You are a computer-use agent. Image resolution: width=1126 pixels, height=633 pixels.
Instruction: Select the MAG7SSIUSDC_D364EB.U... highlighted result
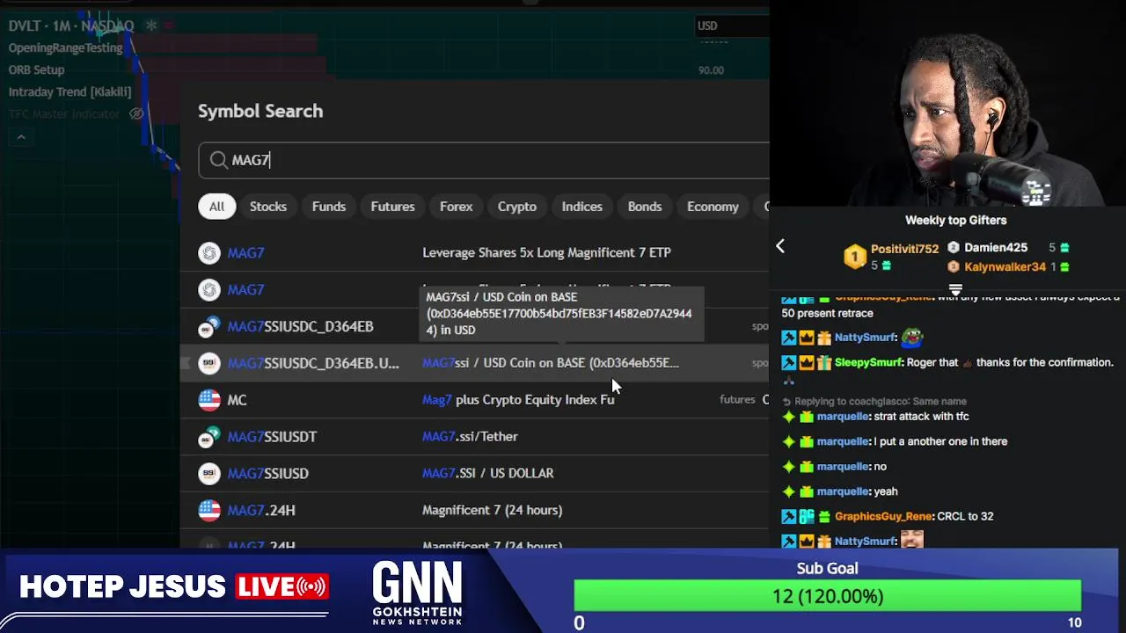pos(475,363)
